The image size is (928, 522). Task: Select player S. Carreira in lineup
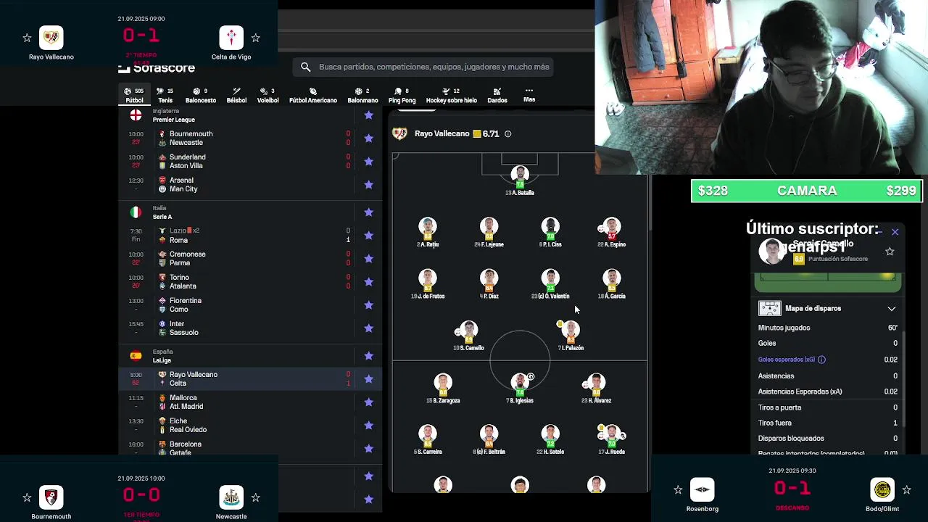point(428,439)
